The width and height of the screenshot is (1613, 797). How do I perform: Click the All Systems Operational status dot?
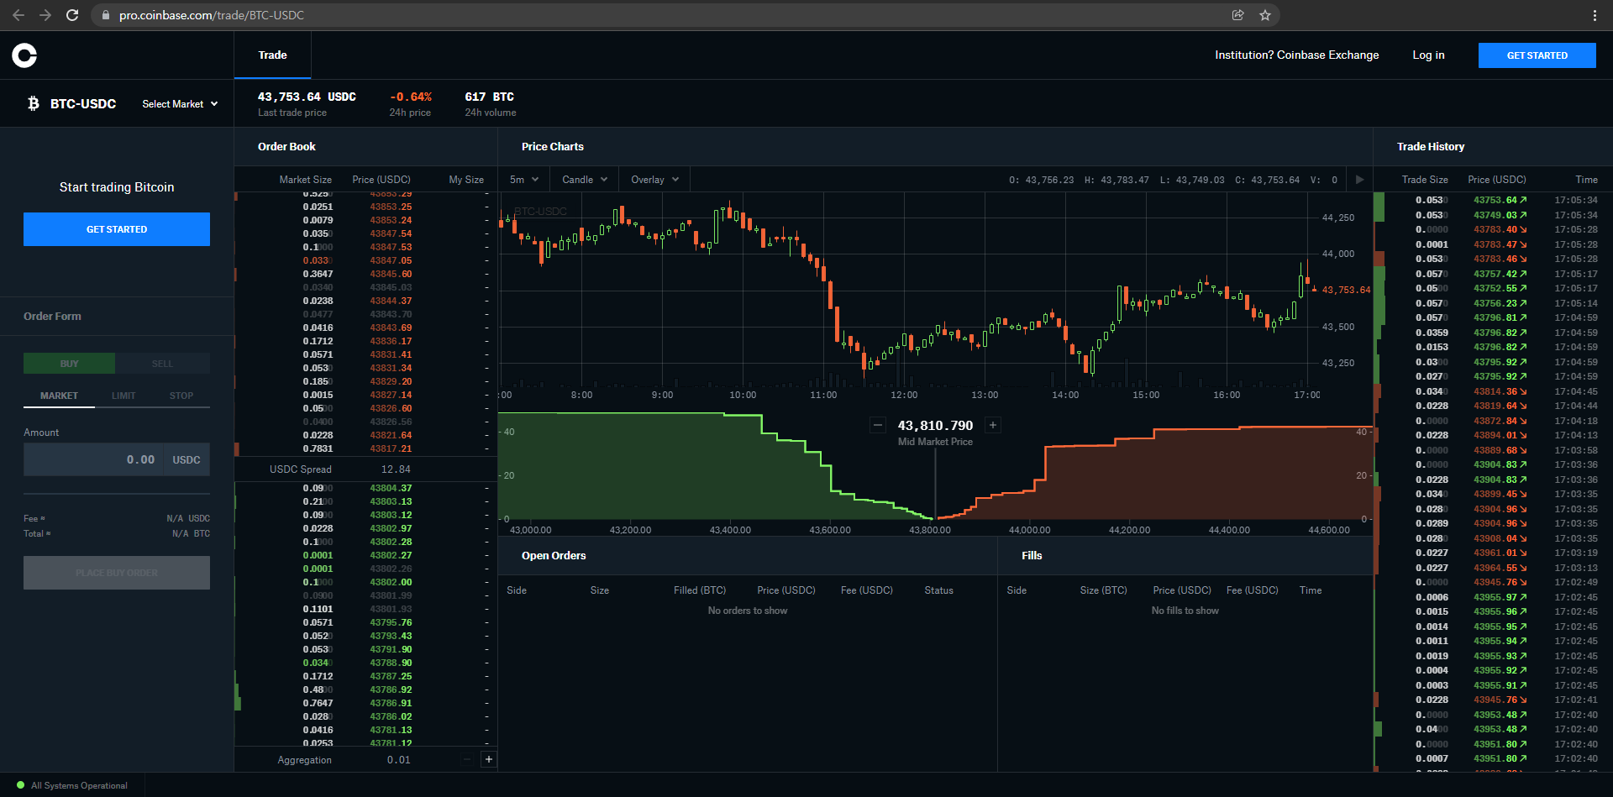[x=21, y=785]
